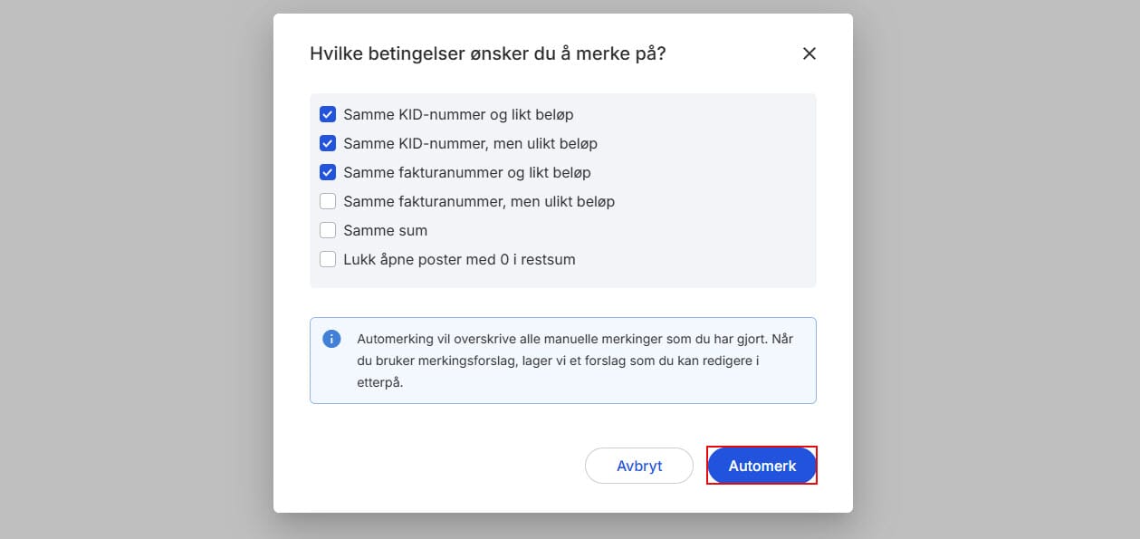The image size is (1140, 539).
Task: Click the blue info icon in the notice box
Action: tap(331, 339)
